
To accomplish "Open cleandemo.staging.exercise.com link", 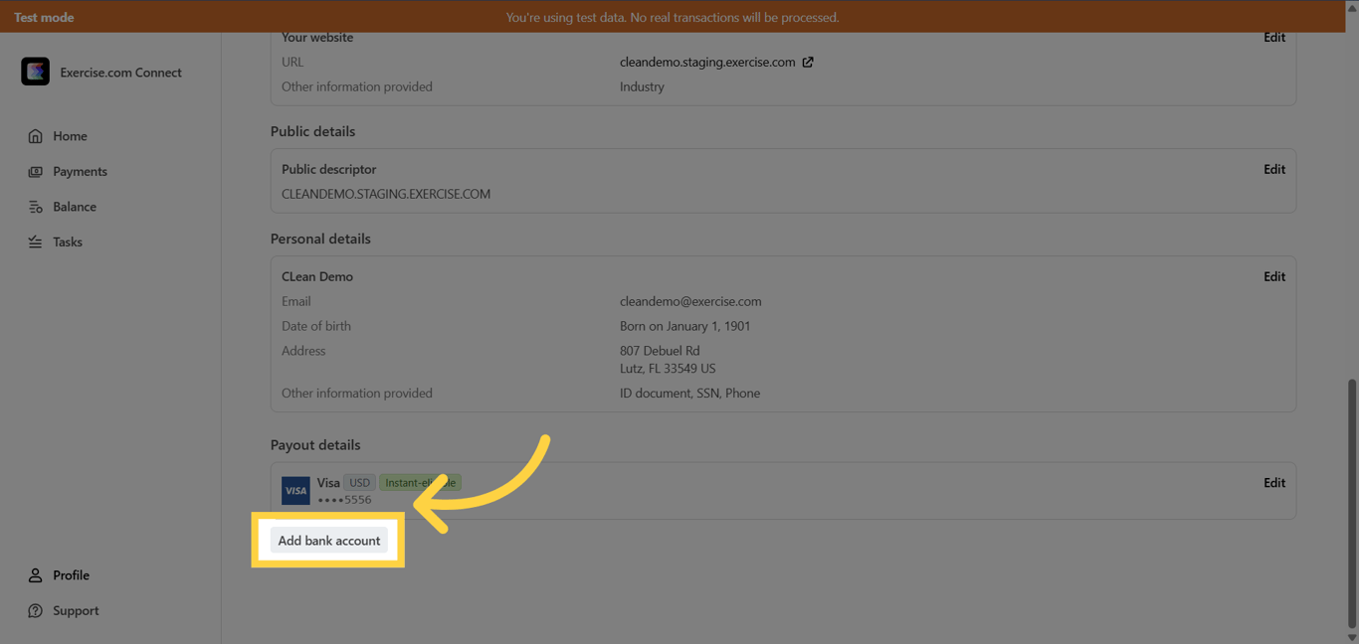I will tap(707, 62).
